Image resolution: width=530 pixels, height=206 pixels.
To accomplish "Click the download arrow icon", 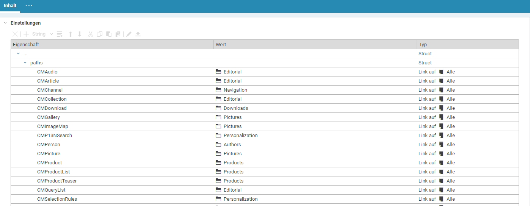I will tap(138, 34).
